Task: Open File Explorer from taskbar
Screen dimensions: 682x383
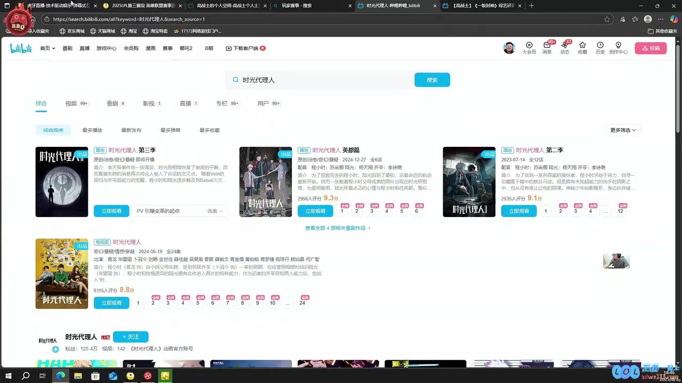Action: tap(78, 376)
